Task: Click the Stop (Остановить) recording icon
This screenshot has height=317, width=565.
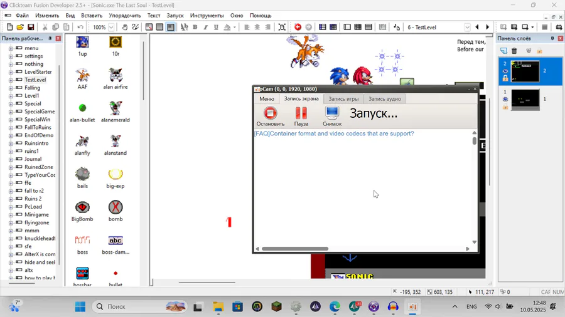Action: [x=270, y=113]
